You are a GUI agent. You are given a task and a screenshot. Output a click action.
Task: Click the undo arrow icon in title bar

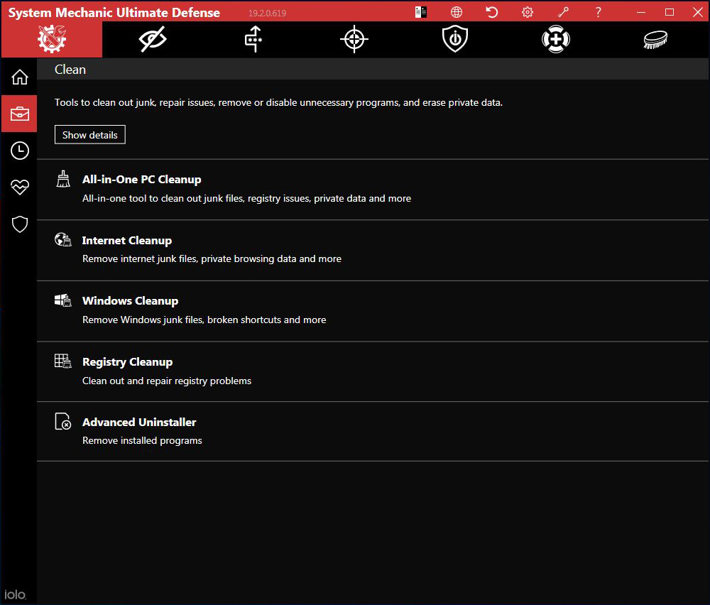coord(492,12)
